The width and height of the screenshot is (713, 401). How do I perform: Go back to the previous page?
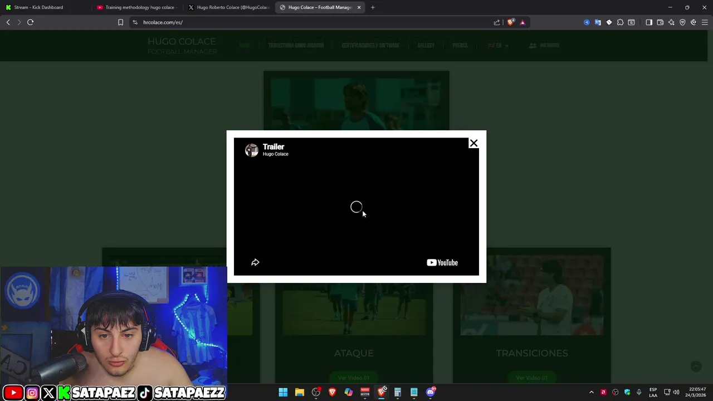click(x=8, y=22)
